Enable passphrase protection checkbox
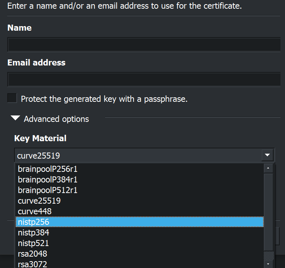The image size is (285, 268). click(x=12, y=99)
